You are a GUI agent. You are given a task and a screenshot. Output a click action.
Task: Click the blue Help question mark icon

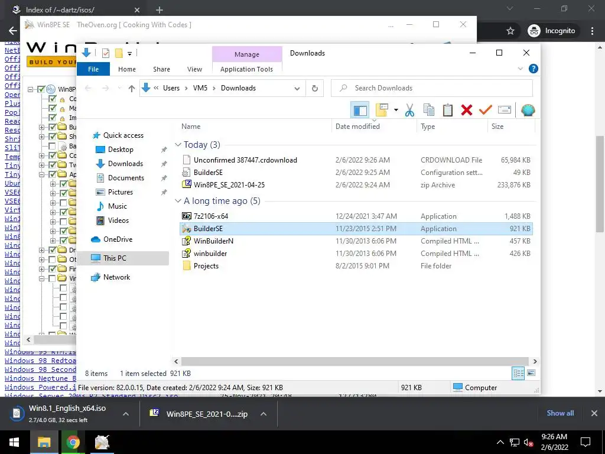pyautogui.click(x=534, y=69)
